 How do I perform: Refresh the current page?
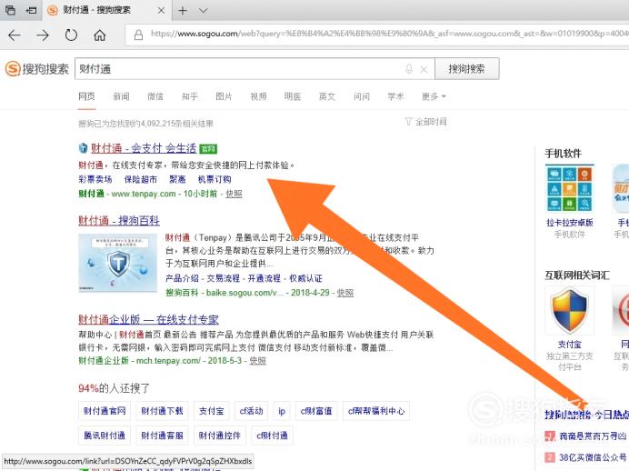[x=71, y=35]
